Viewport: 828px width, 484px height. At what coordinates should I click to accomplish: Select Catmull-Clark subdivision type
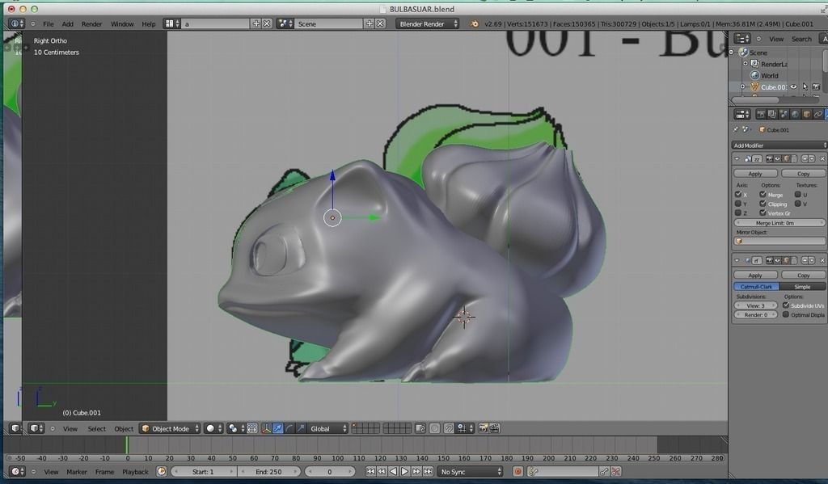click(x=756, y=287)
